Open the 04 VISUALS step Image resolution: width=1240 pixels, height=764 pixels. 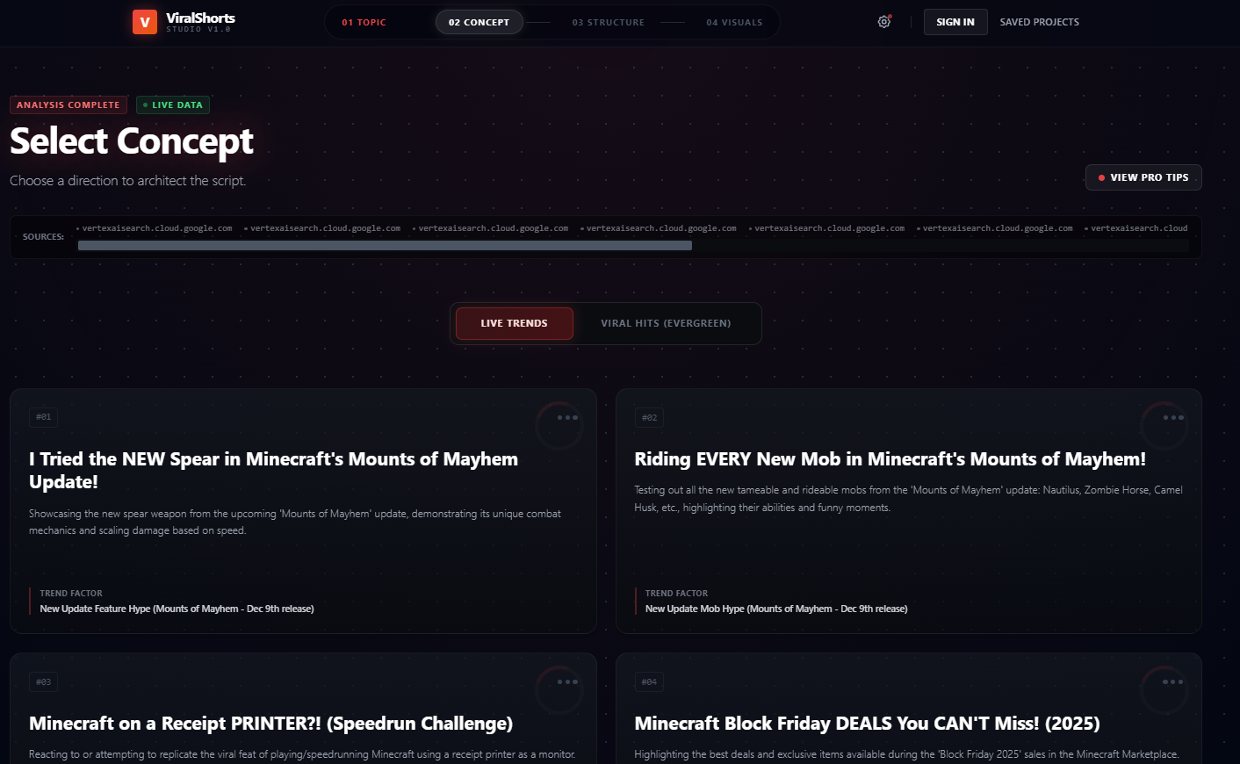point(734,23)
